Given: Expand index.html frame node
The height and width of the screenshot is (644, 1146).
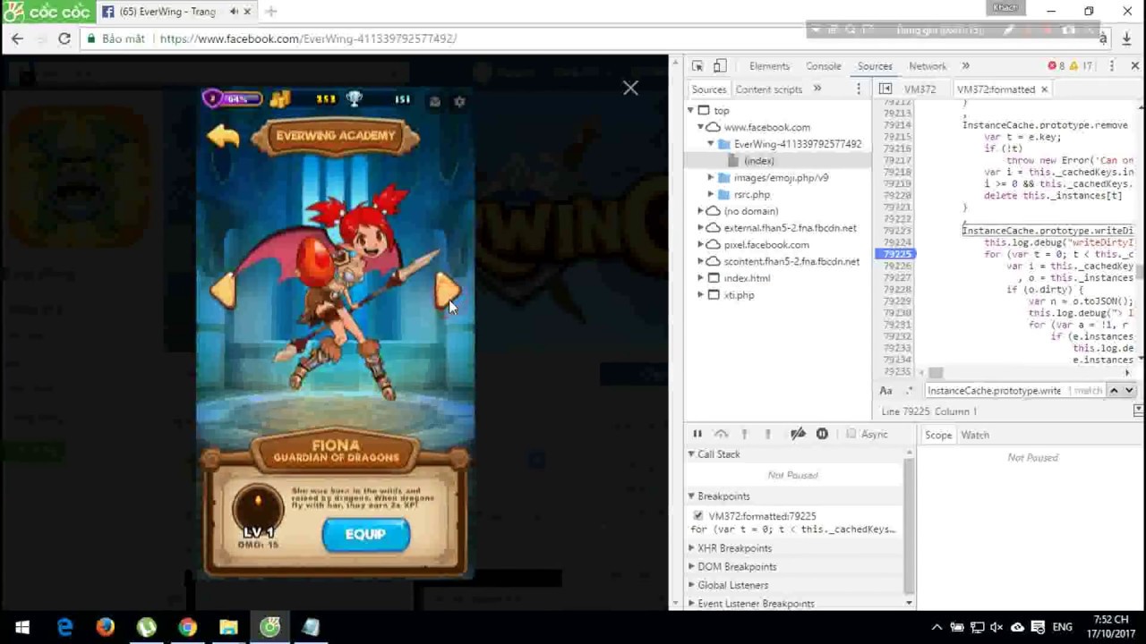Looking at the screenshot, I should coord(701,278).
